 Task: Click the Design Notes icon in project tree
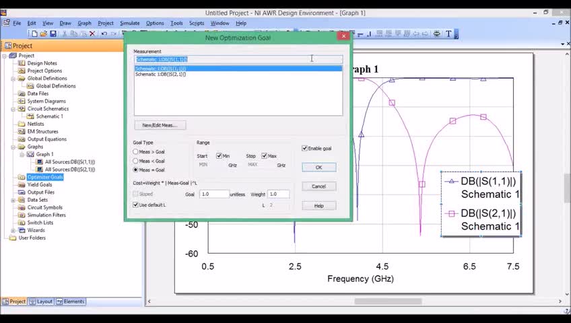pos(22,63)
